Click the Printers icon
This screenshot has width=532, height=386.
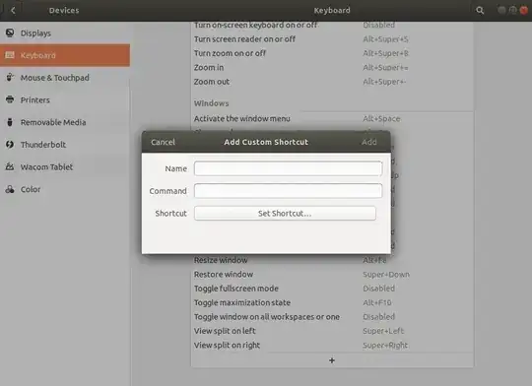coord(10,99)
